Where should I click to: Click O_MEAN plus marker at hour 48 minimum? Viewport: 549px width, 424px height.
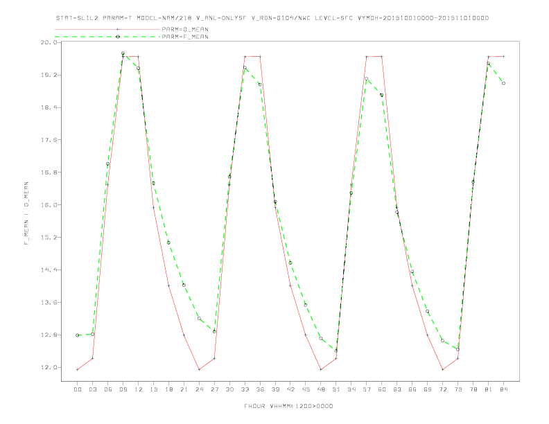(321, 369)
